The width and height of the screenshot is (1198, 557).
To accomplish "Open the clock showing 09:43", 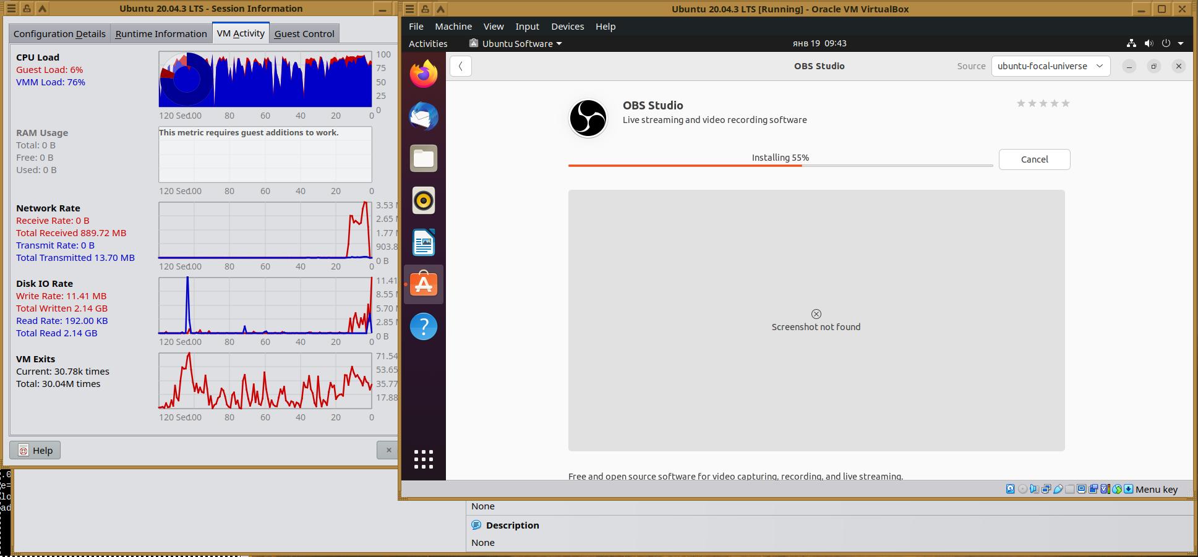I will [x=819, y=43].
